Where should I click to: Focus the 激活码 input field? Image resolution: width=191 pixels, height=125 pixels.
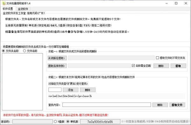pos(32,122)
